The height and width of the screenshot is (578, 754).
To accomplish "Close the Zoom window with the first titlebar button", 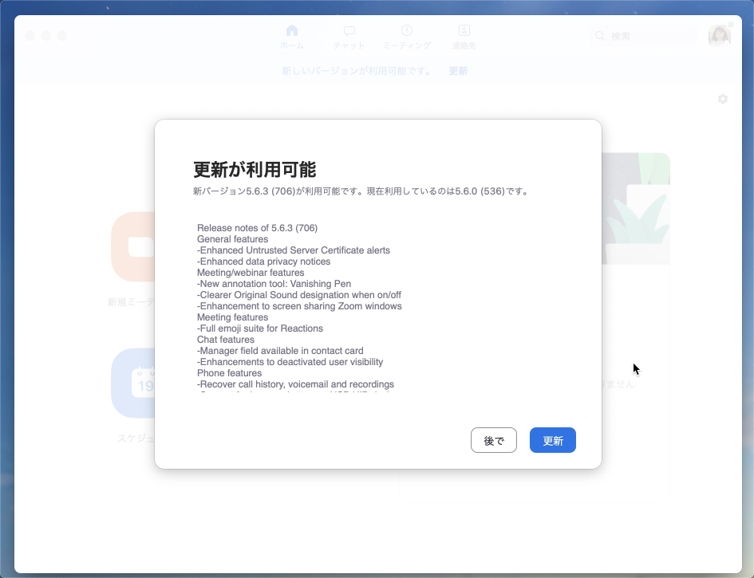I will click(x=30, y=36).
